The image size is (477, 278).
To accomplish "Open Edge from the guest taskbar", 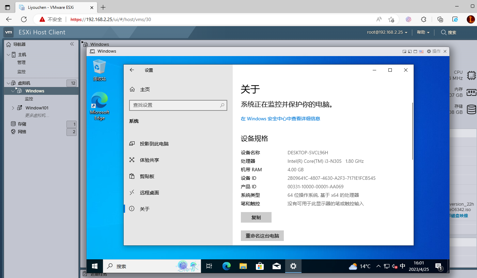I will pos(226,266).
